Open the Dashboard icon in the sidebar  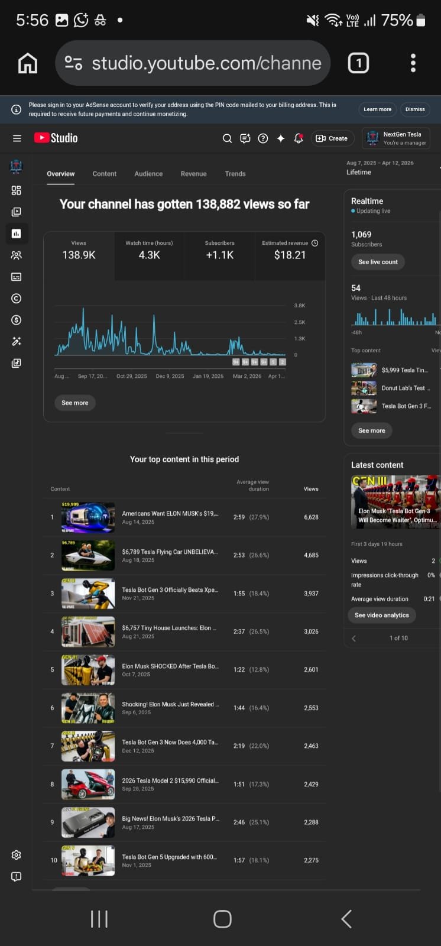16,190
